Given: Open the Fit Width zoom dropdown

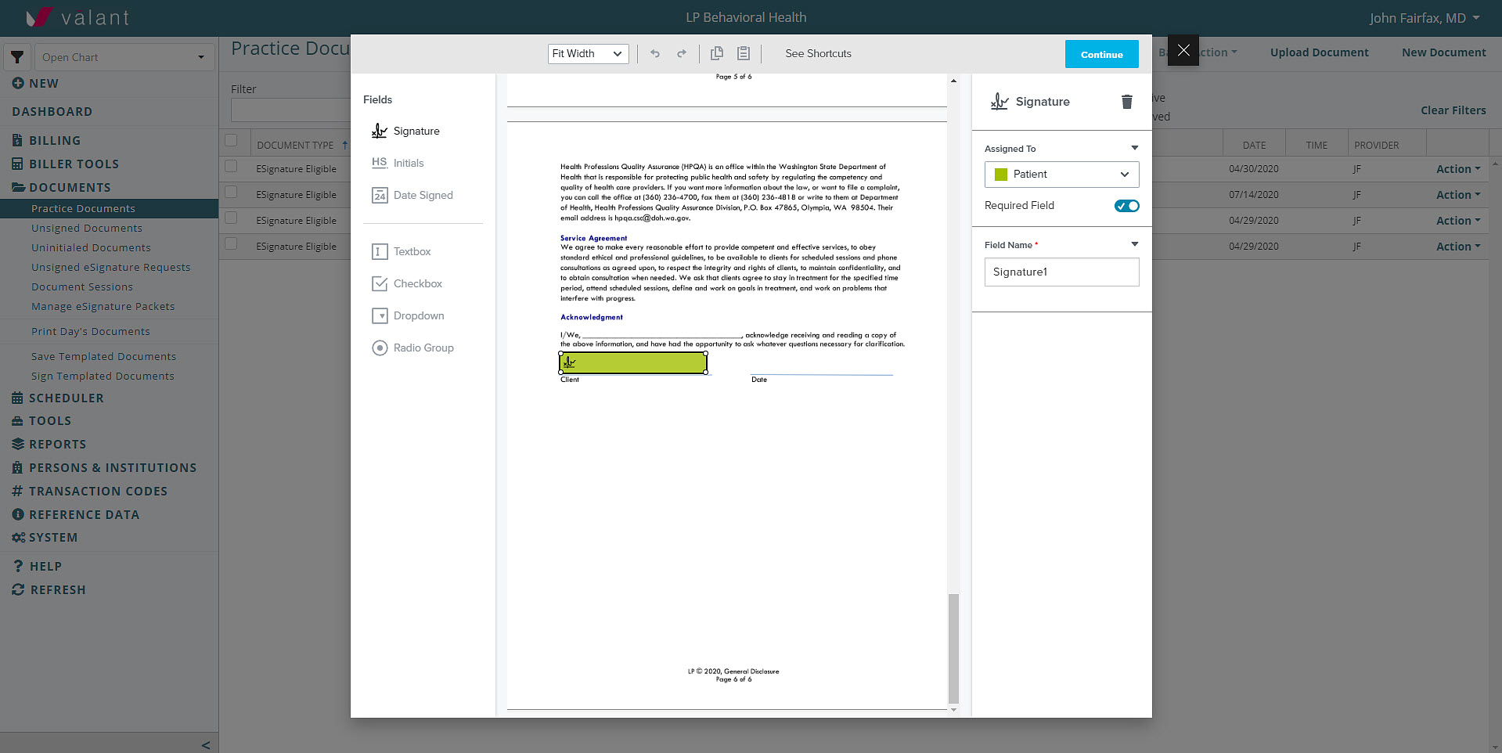Looking at the screenshot, I should (x=588, y=53).
